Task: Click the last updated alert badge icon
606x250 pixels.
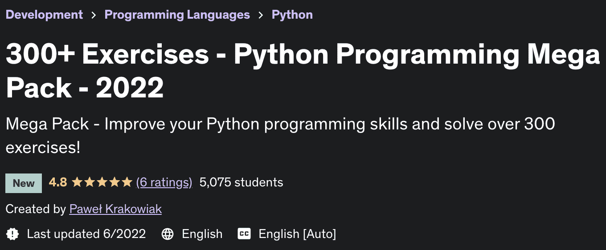Action: [x=12, y=234]
